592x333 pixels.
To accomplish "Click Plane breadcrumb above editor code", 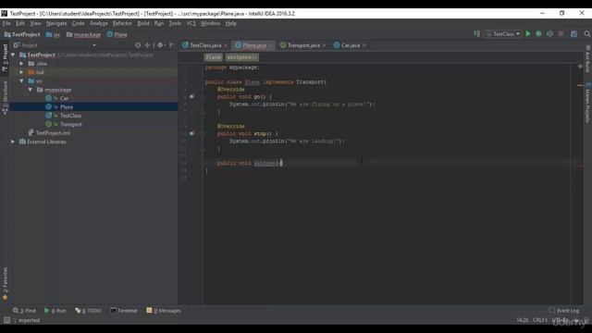I will pyautogui.click(x=214, y=57).
